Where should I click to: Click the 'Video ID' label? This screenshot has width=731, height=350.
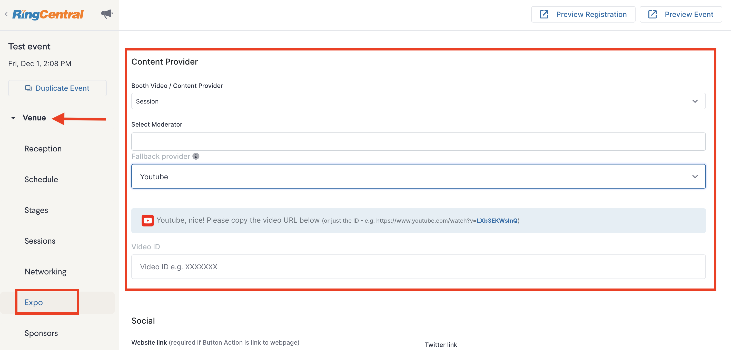pos(146,246)
